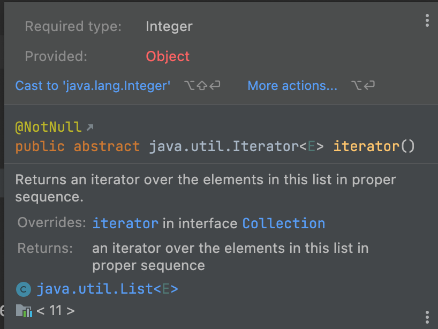Click the E type parameter in List<E>

[x=166, y=289]
